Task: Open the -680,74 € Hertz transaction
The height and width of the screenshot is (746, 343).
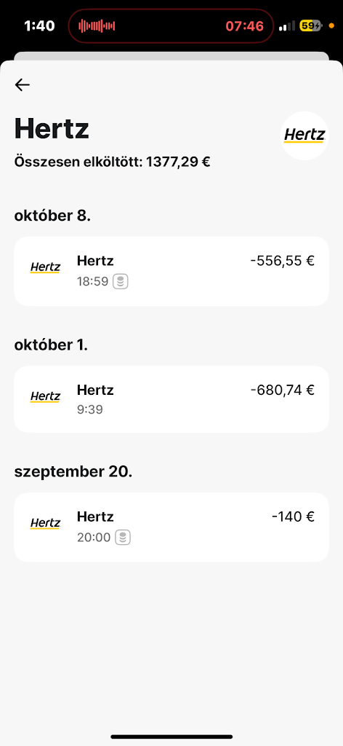Action: 171,399
